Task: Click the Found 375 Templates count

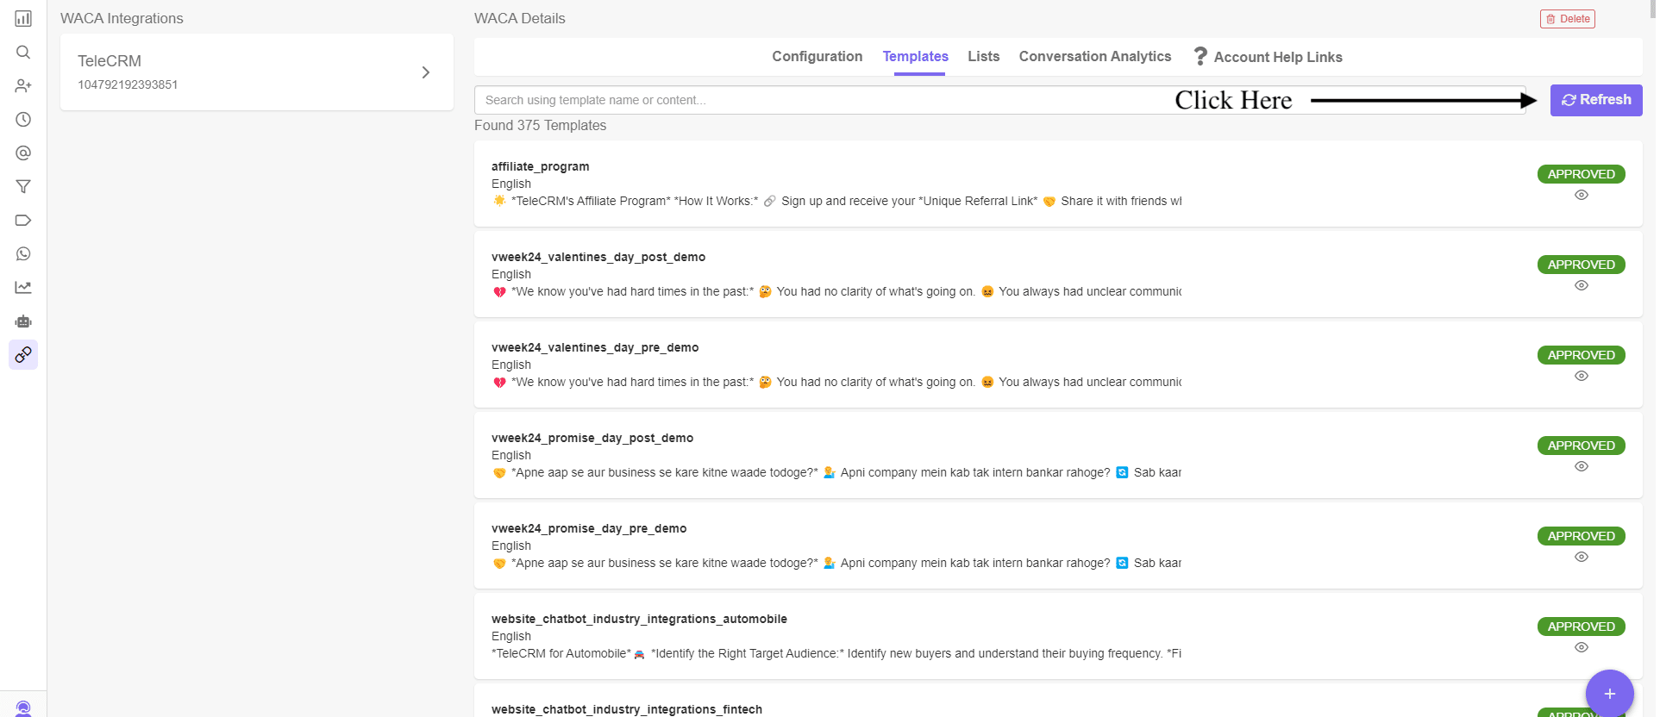Action: pyautogui.click(x=540, y=125)
